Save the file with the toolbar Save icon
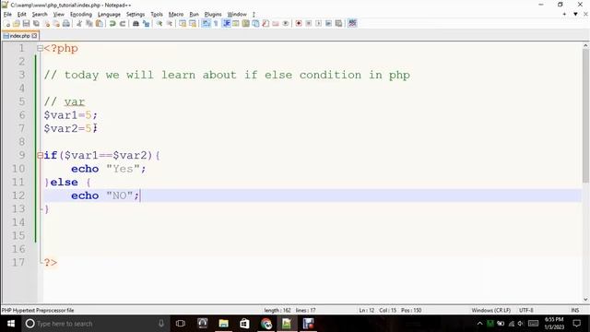This screenshot has height=332, width=590. (26, 24)
